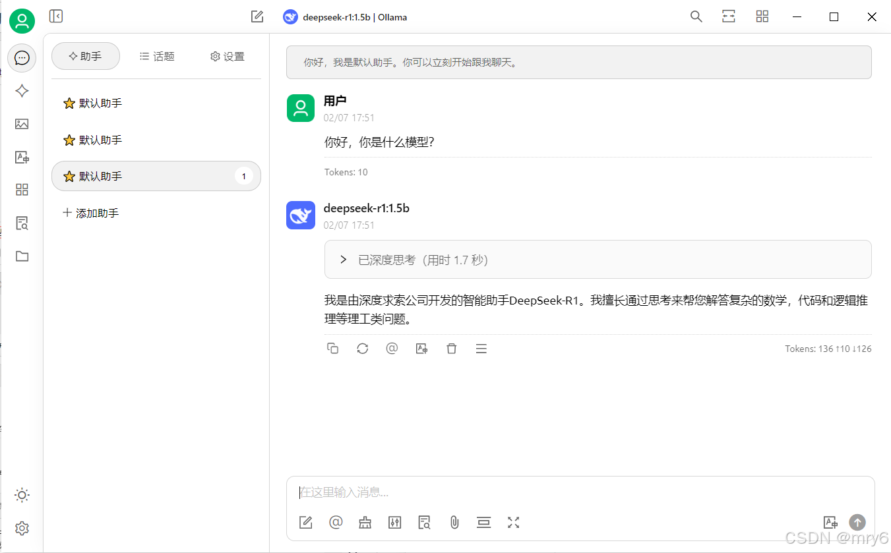The height and width of the screenshot is (553, 891).
Task: Open the mini apps grid in sidebar
Action: (x=22, y=190)
